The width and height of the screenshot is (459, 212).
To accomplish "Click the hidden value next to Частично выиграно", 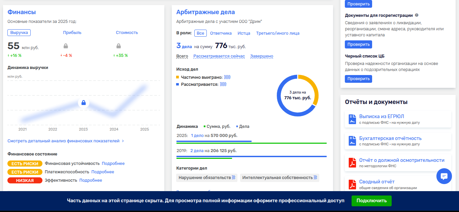I will [227, 77].
